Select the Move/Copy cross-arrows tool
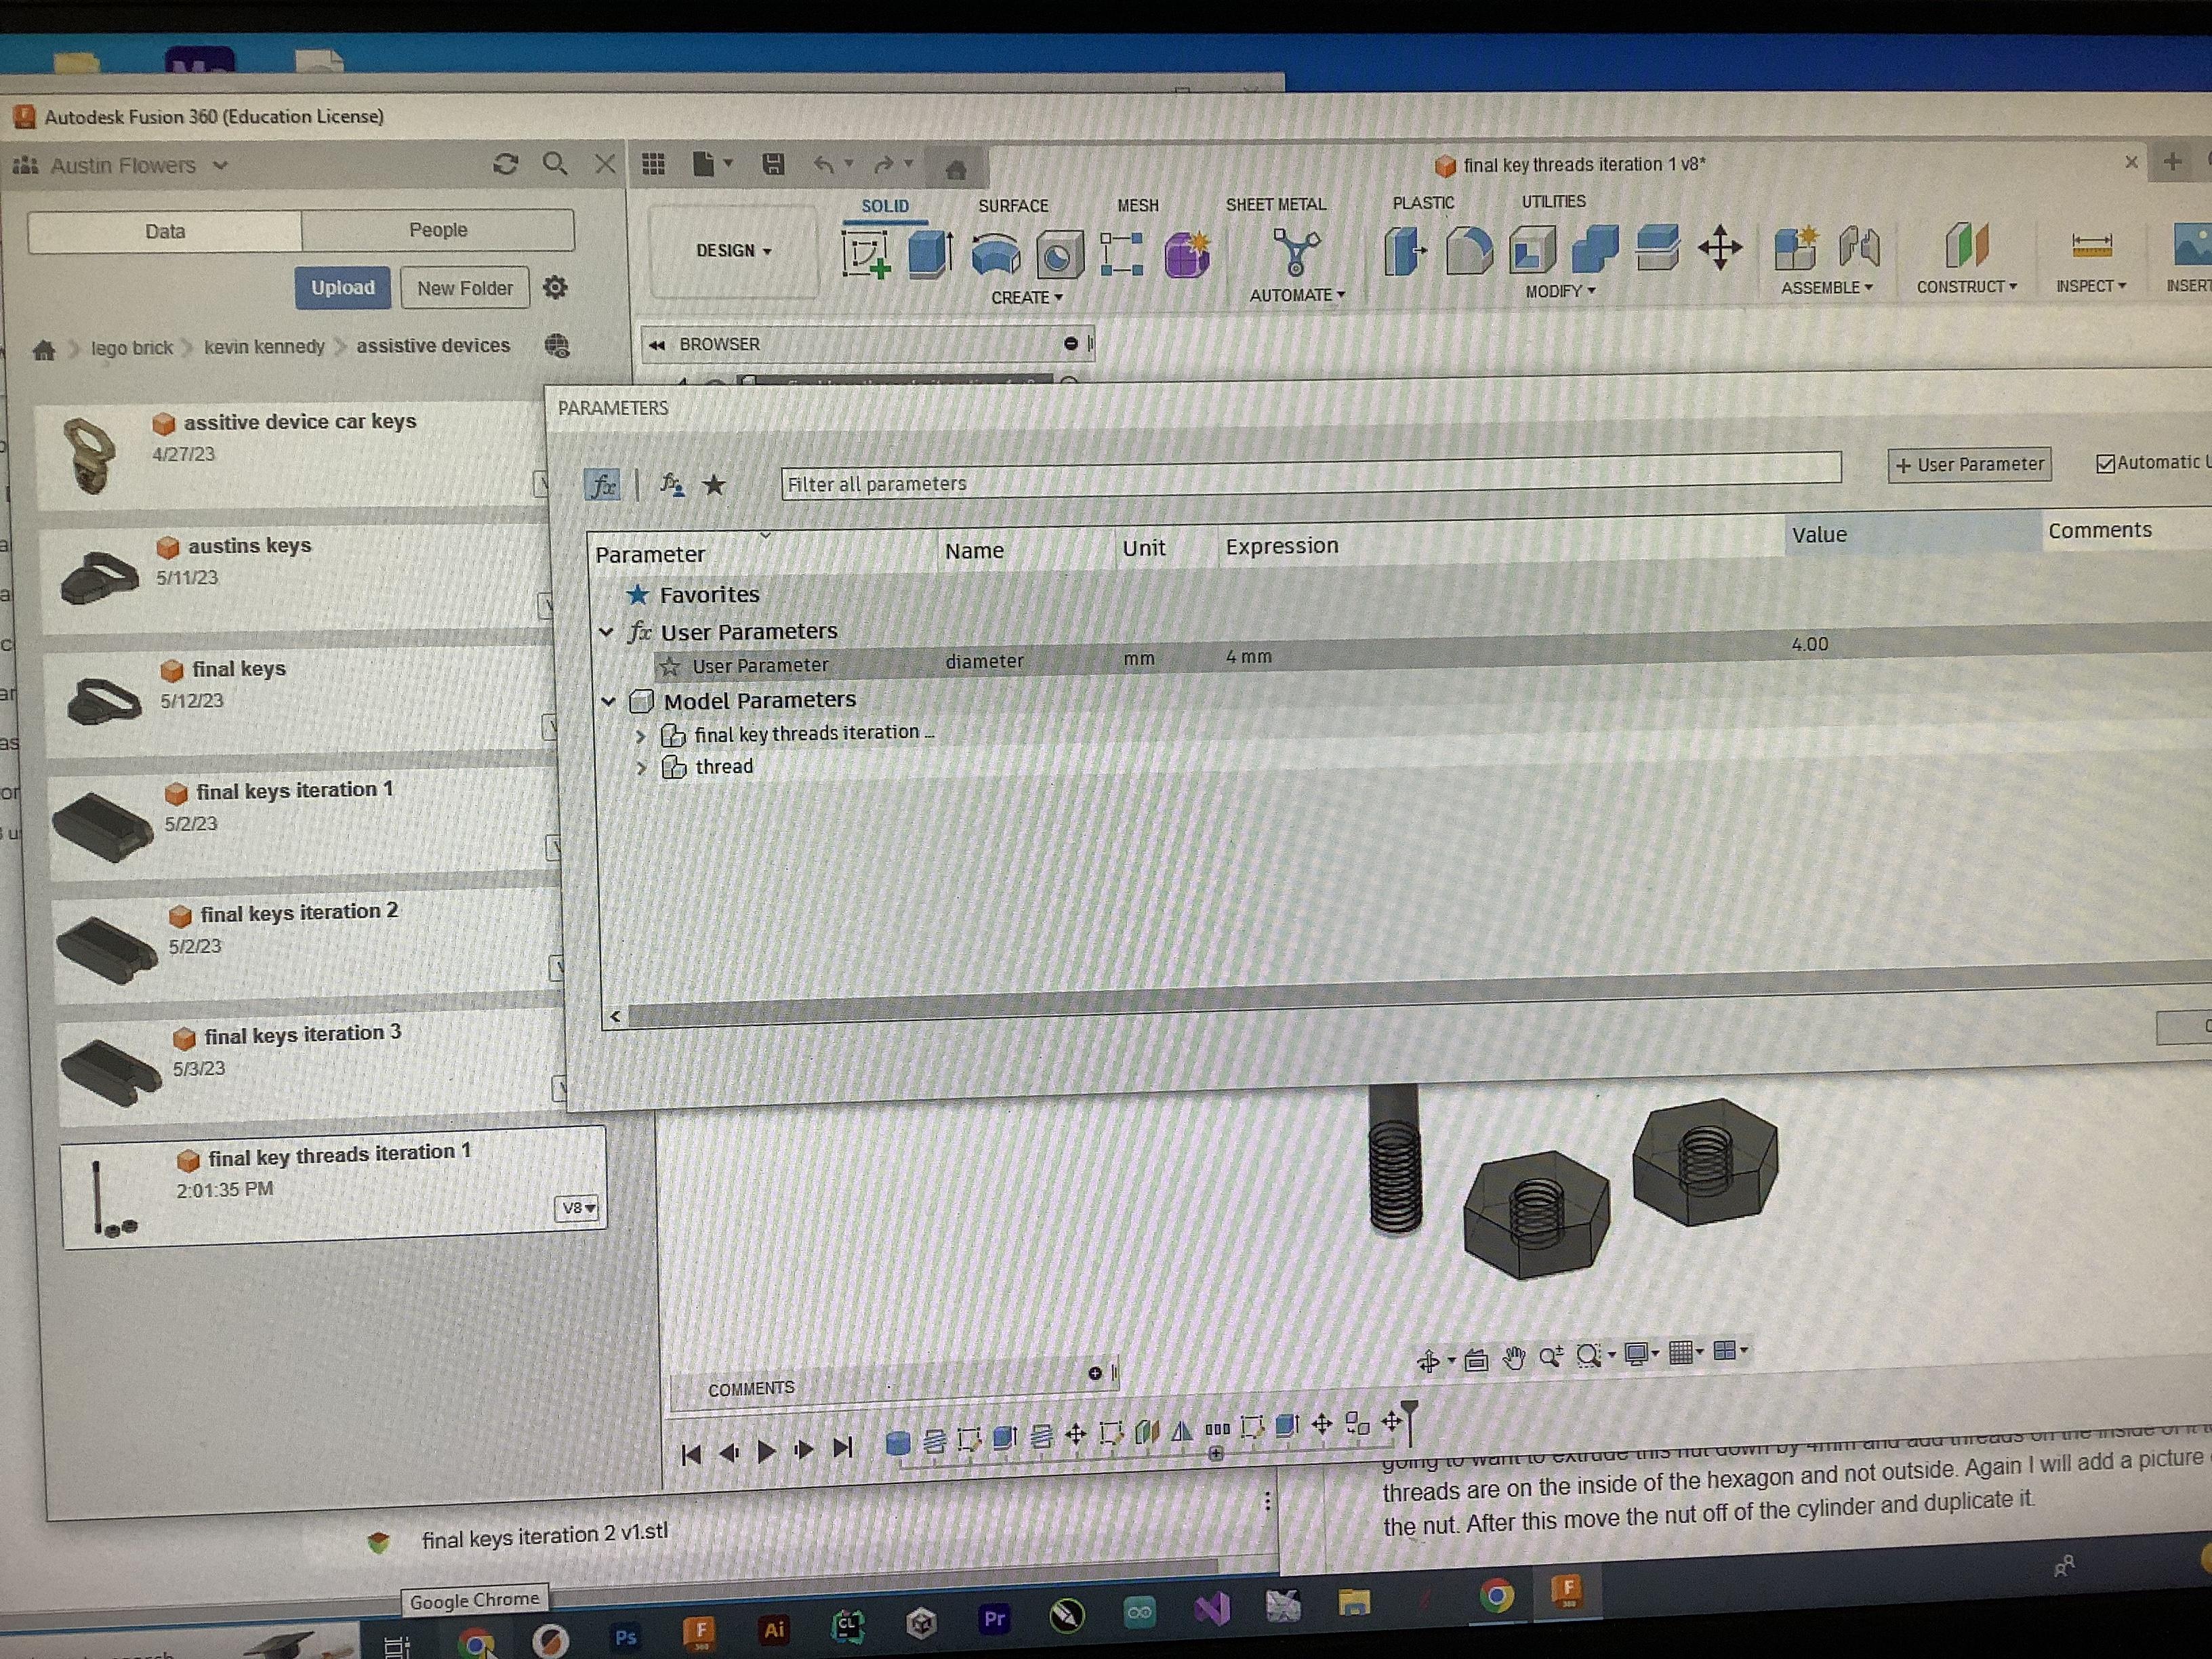This screenshot has width=2212, height=1659. click(1720, 247)
